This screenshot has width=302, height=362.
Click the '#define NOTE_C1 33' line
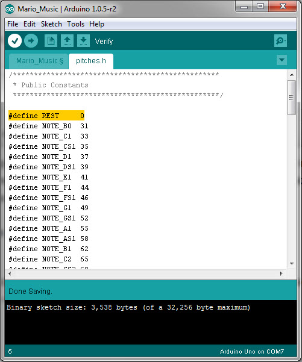pyautogui.click(x=48, y=136)
